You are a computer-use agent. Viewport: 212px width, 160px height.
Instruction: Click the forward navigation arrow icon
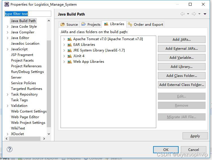(194, 14)
